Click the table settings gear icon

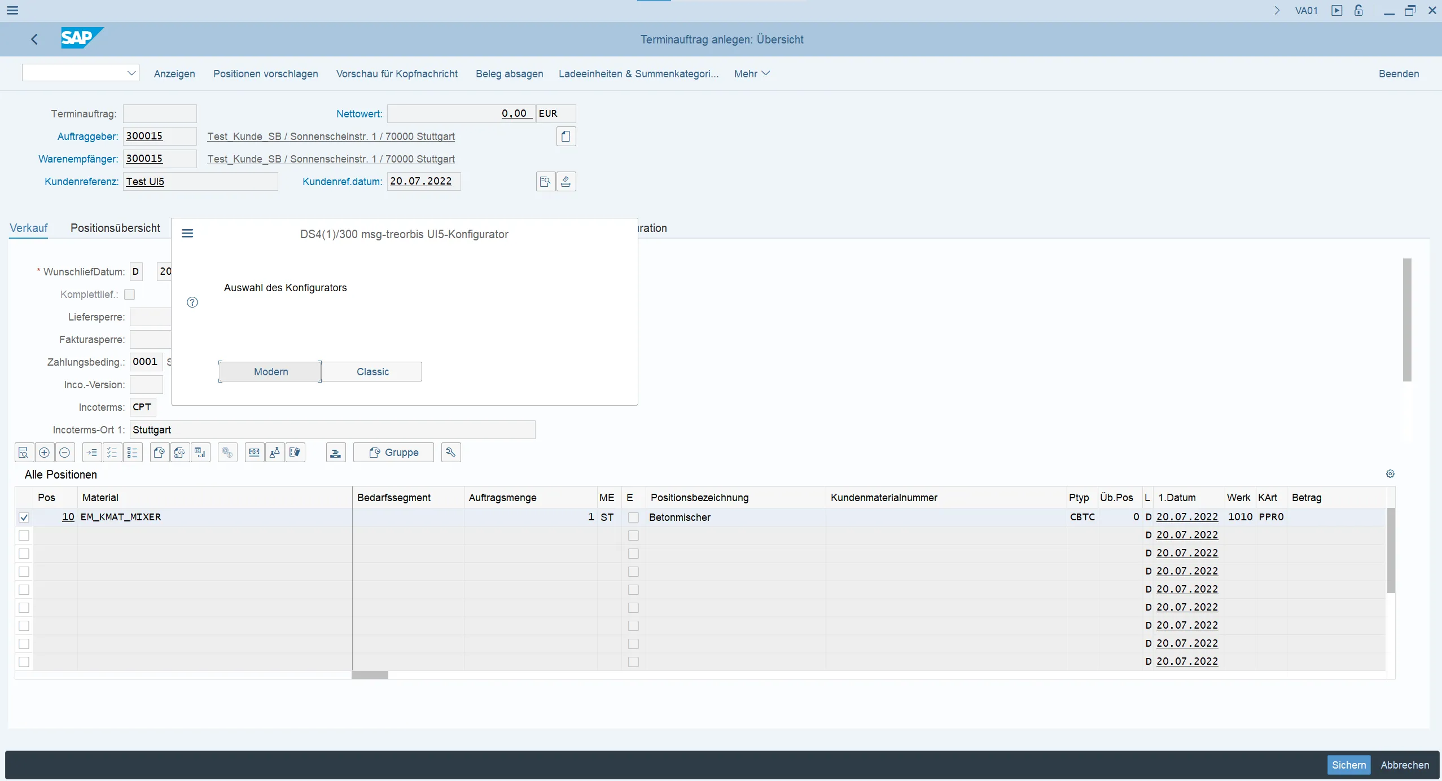click(1390, 474)
